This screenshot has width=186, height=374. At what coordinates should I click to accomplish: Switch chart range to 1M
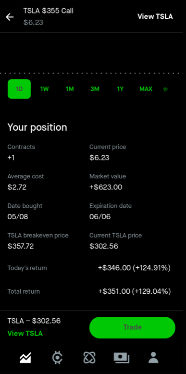70,89
